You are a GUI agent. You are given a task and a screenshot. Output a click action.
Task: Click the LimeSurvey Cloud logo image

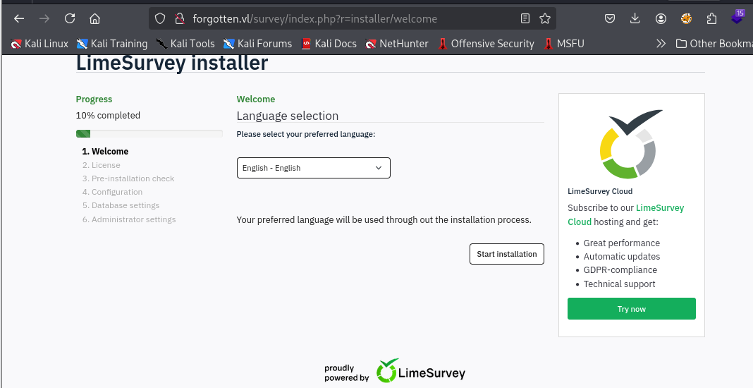coord(632,144)
